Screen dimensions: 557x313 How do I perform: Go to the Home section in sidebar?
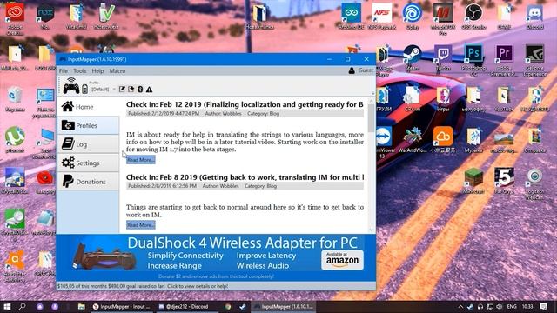click(88, 106)
